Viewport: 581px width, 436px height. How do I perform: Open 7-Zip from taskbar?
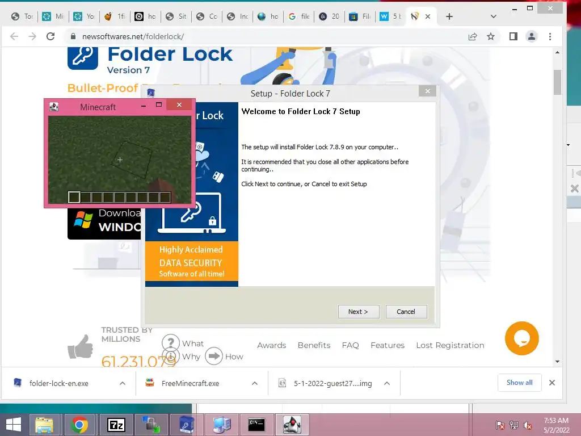pyautogui.click(x=116, y=425)
